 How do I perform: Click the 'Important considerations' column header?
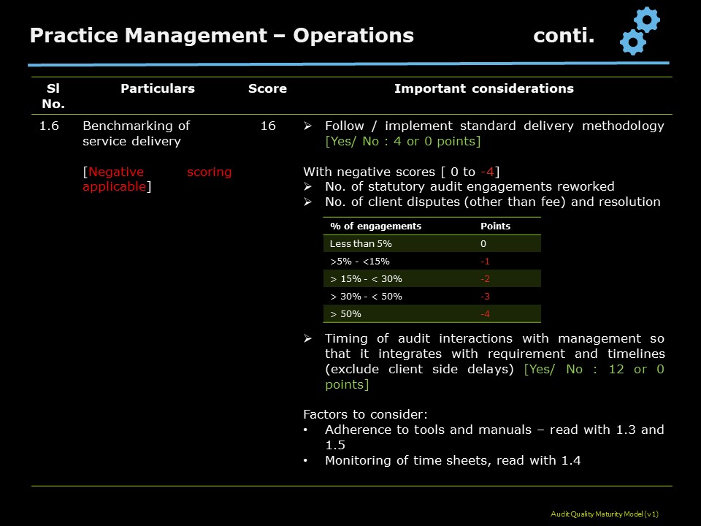483,88
